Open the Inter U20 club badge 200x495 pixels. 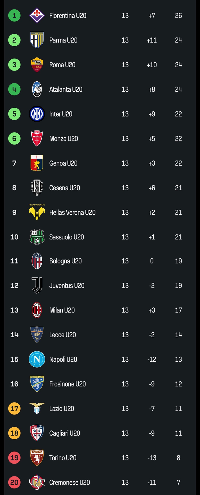(37, 114)
